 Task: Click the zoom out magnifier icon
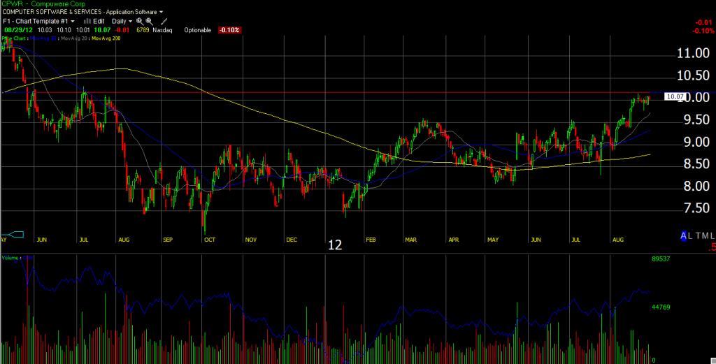150,22
